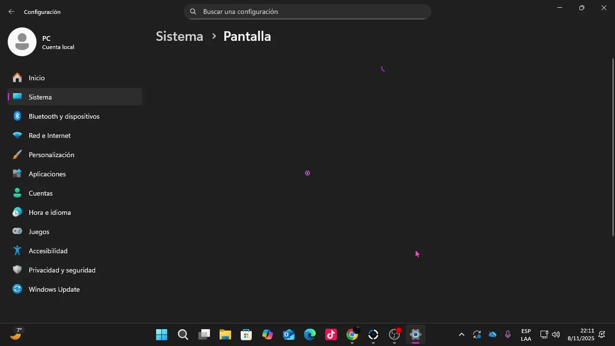
Task: Open TikTok from taskbar
Action: 331,334
